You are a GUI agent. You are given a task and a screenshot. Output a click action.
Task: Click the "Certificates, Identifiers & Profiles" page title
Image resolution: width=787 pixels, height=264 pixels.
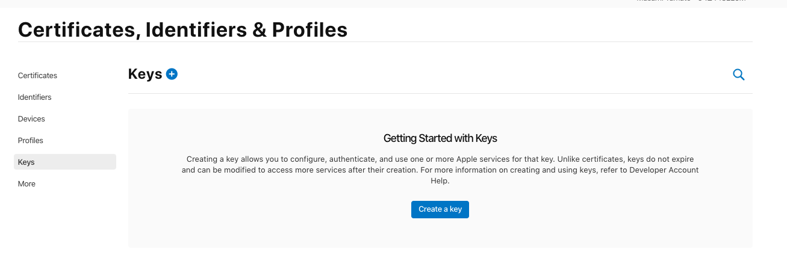point(182,29)
